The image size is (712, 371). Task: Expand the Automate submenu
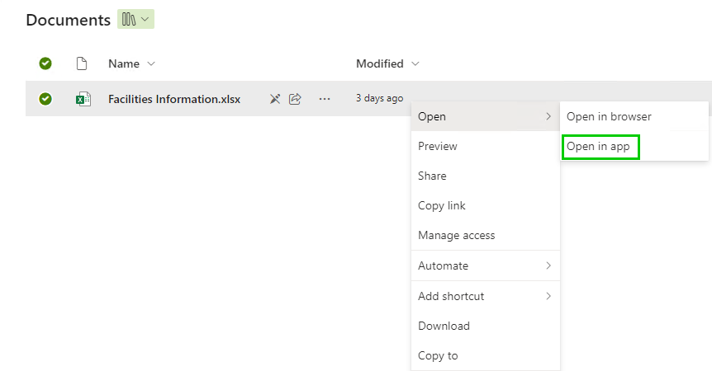[x=486, y=265]
